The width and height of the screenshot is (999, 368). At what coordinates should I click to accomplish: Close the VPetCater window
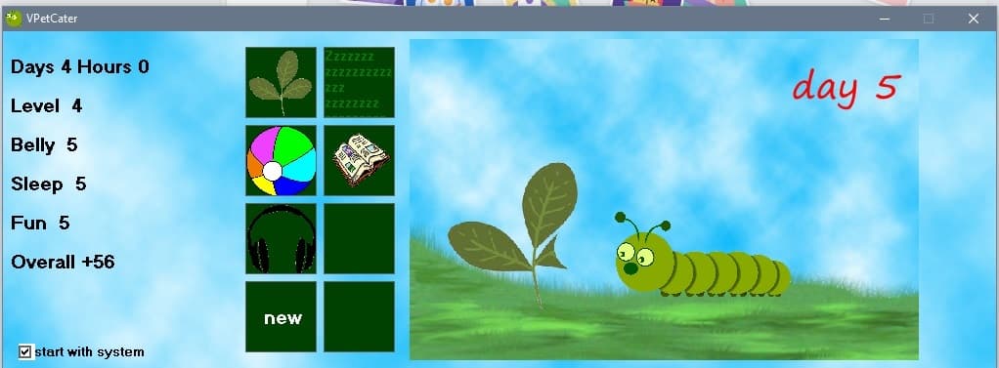973,20
